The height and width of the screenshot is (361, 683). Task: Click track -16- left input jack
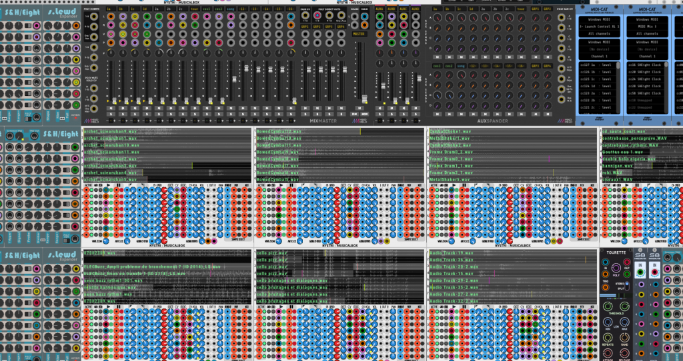click(x=291, y=17)
